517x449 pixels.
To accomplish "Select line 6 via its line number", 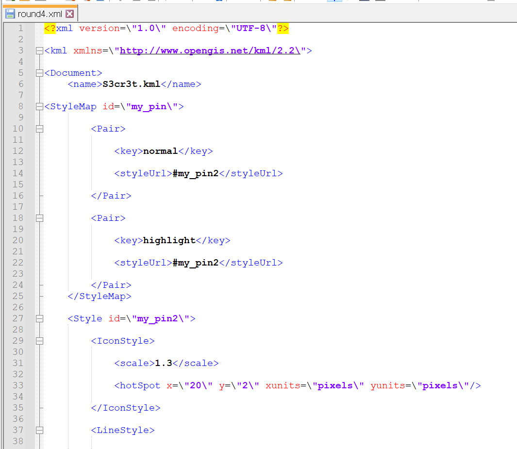I will 21,84.
